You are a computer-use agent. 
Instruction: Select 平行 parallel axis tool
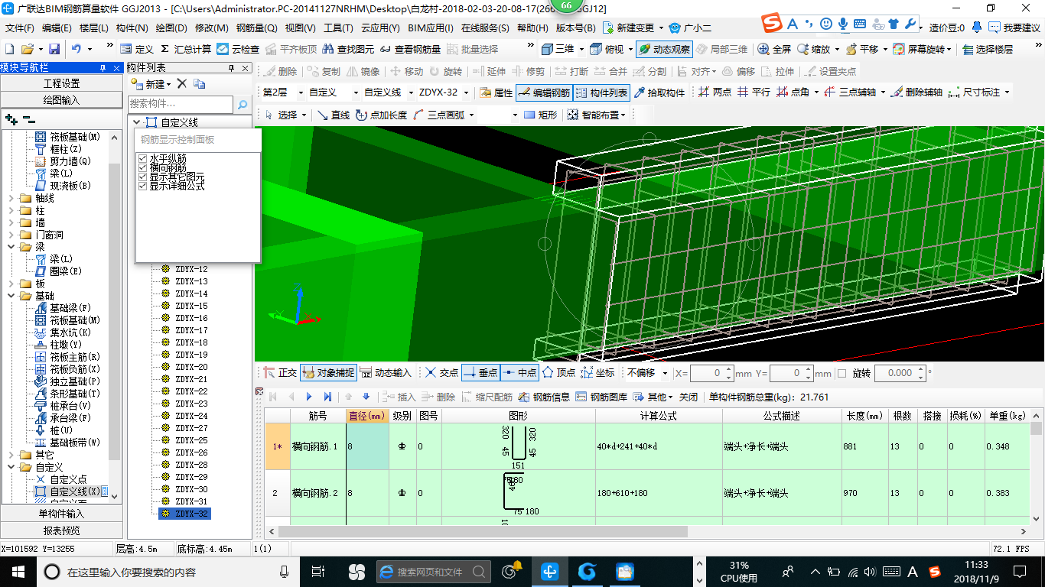[x=754, y=92]
